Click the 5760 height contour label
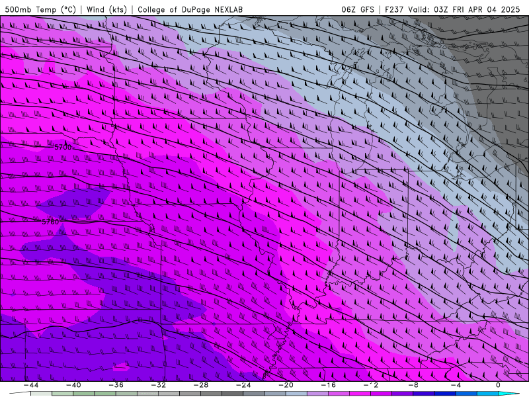 tap(50, 222)
